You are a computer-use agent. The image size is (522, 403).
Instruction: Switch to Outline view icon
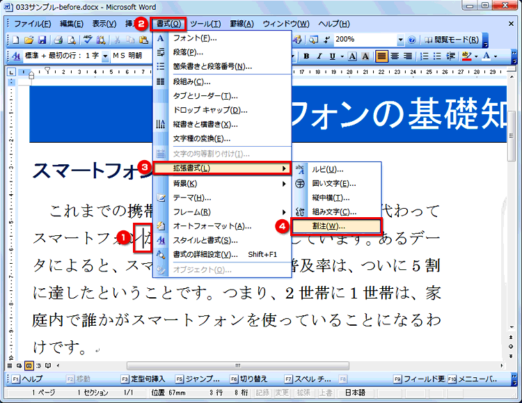point(38,365)
